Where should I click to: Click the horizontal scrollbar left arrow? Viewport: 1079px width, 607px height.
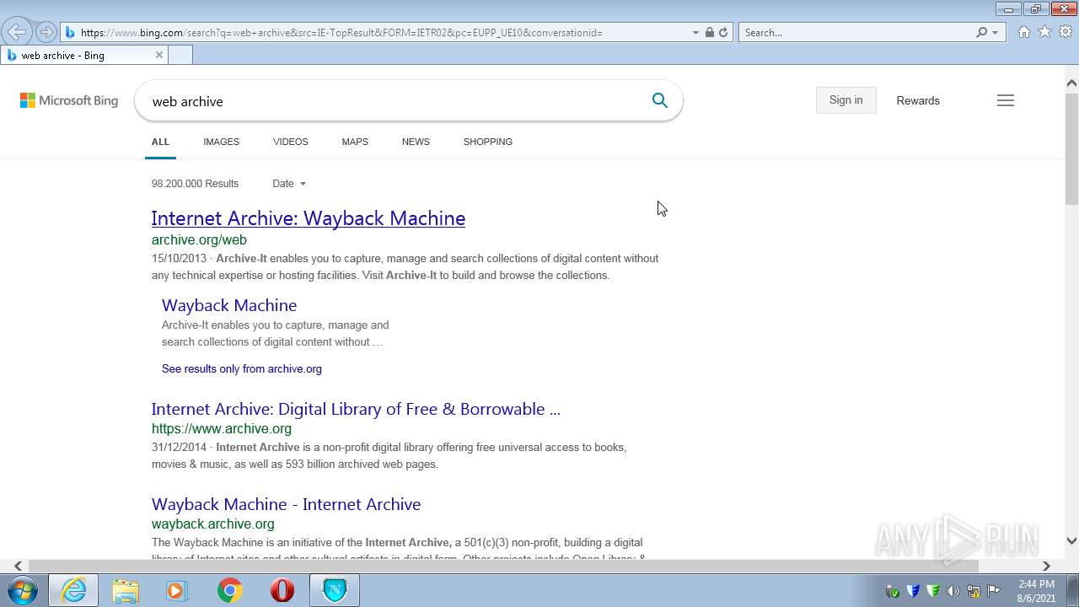pos(19,566)
